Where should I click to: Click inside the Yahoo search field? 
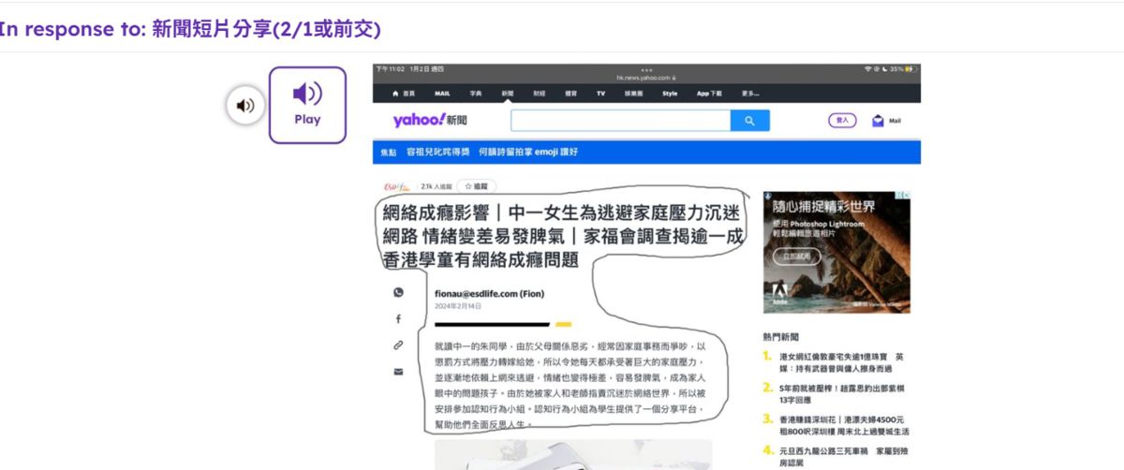pos(620,121)
